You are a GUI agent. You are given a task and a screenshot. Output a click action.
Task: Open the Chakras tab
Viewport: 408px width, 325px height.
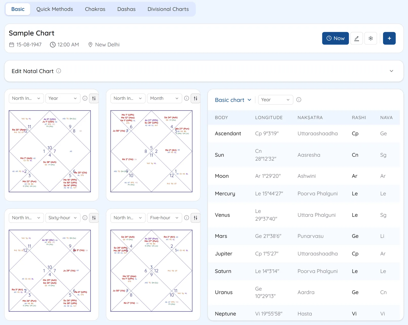coord(95,9)
